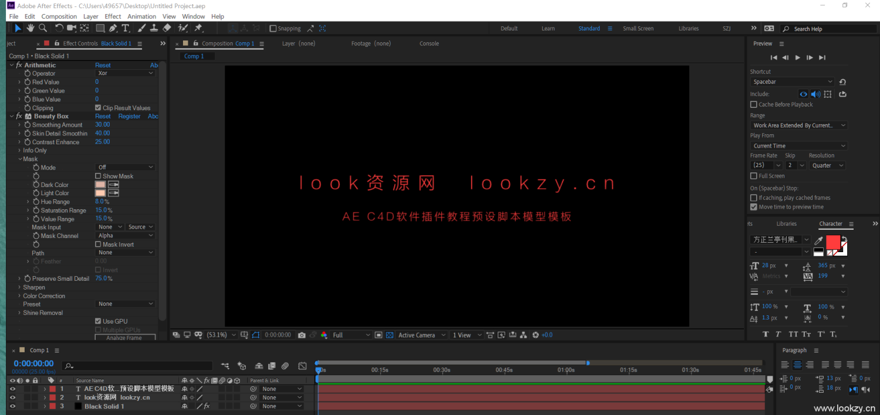The height and width of the screenshot is (415, 880).
Task: Click the Dark Color swatch
Action: tap(100, 185)
